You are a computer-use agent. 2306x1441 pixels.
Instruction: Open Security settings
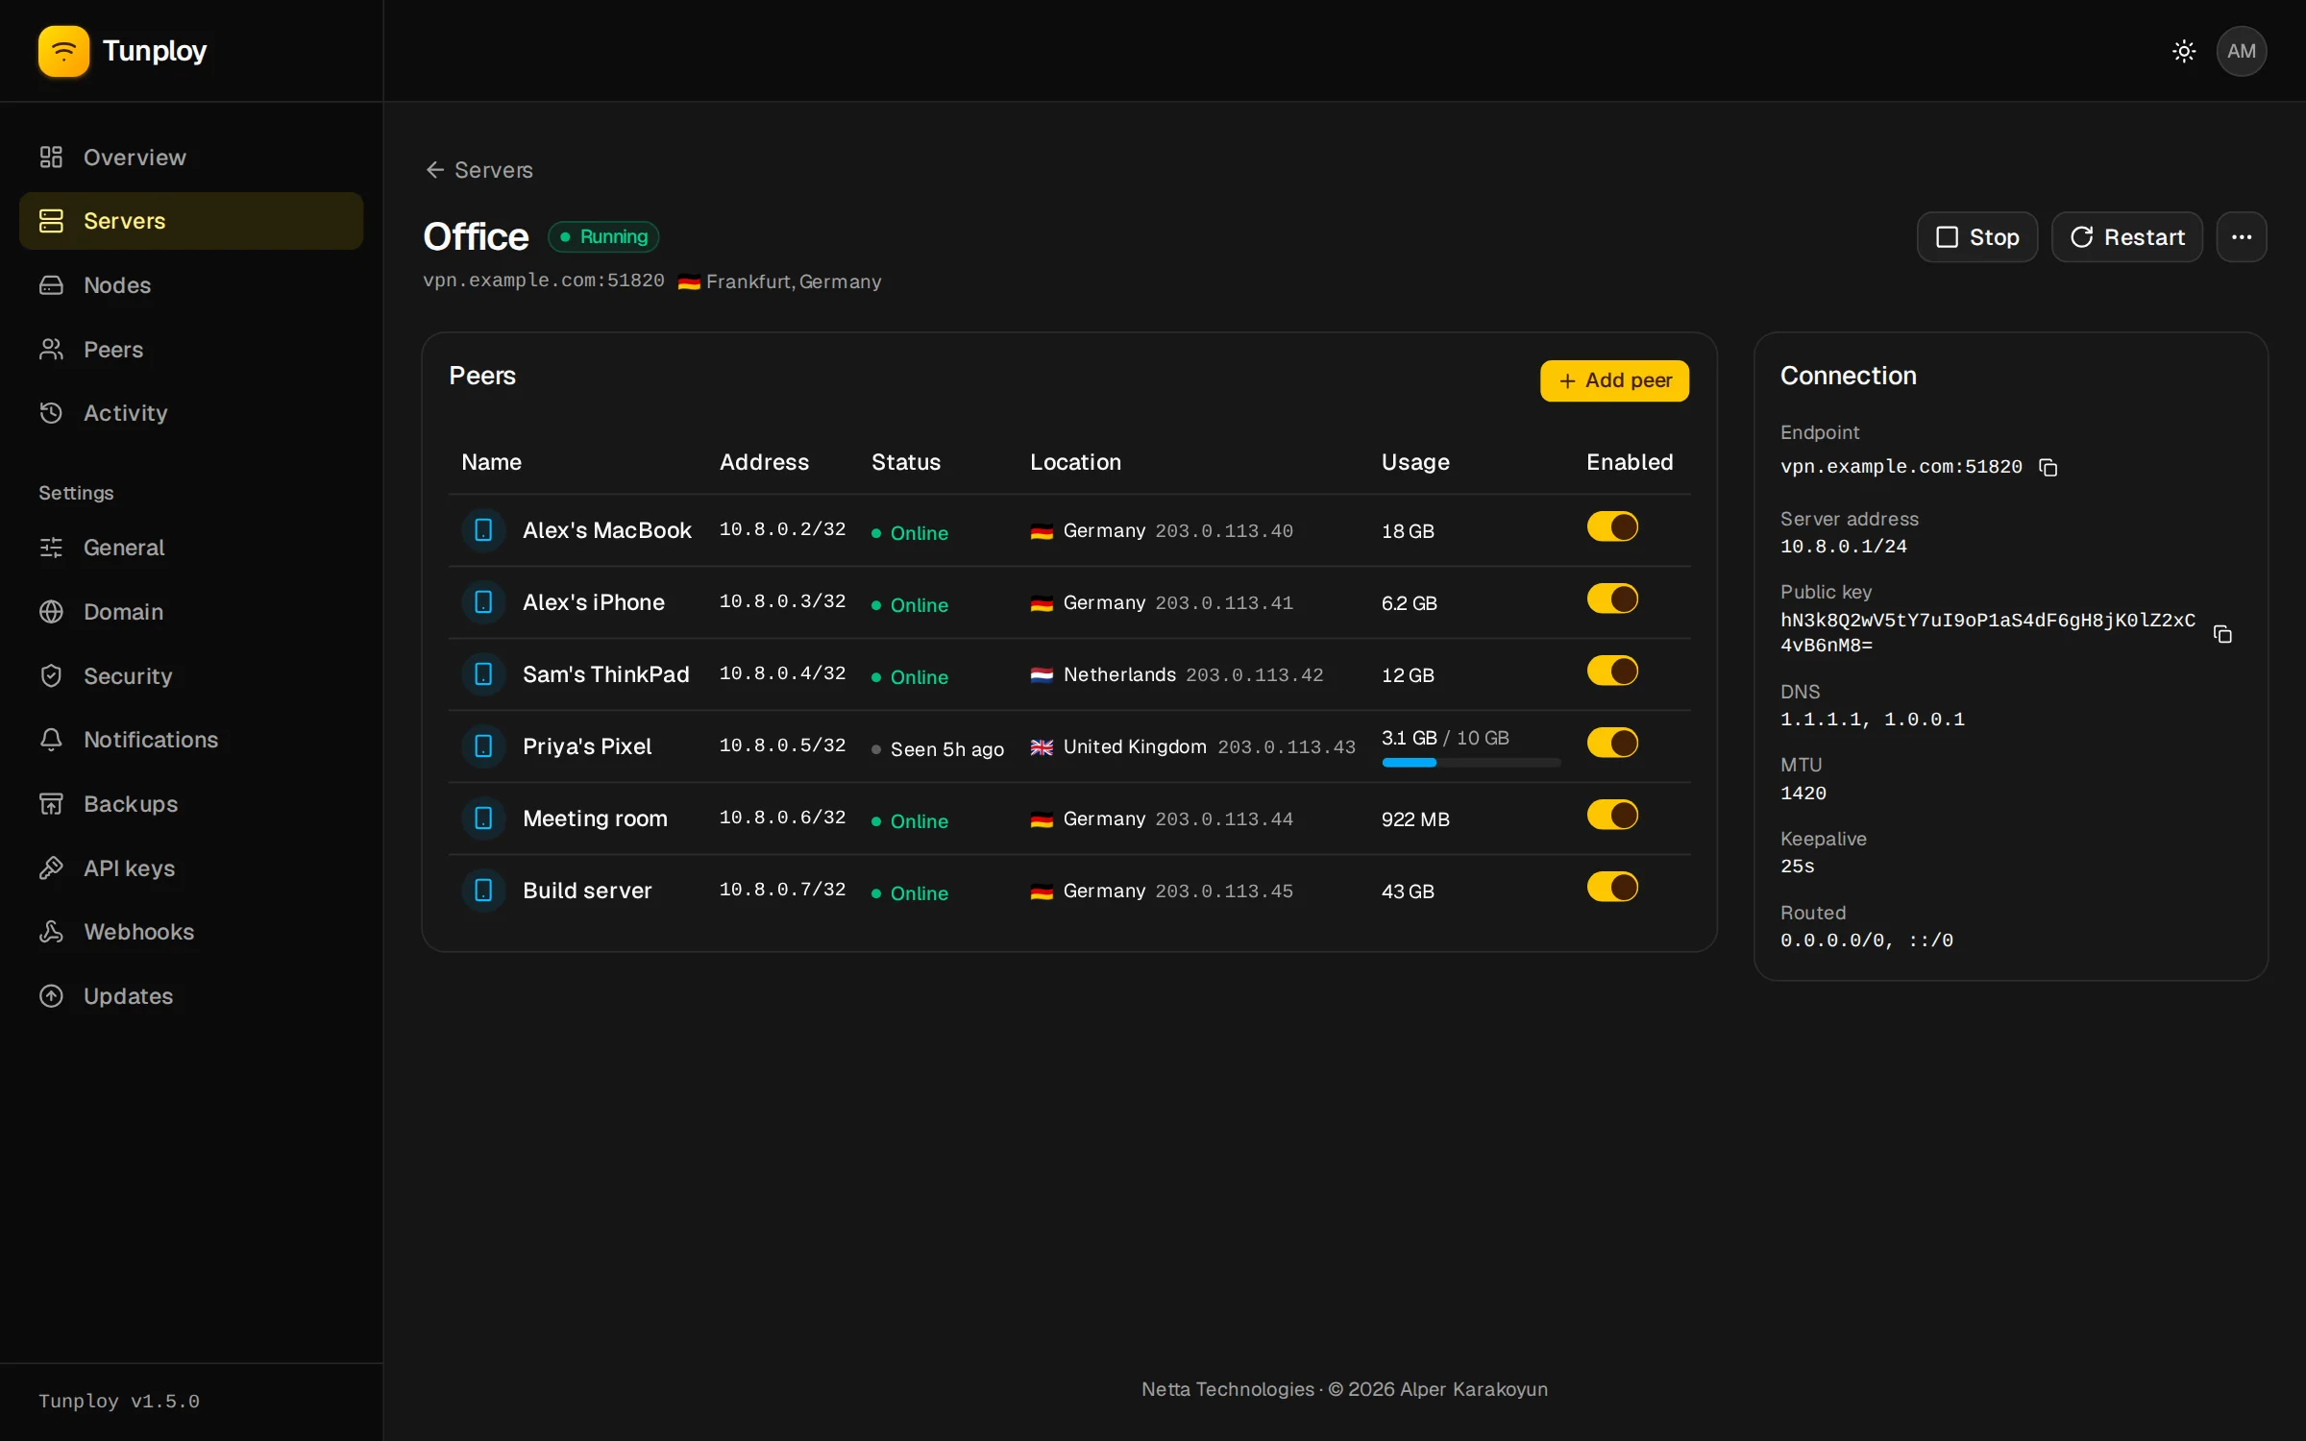pyautogui.click(x=191, y=676)
